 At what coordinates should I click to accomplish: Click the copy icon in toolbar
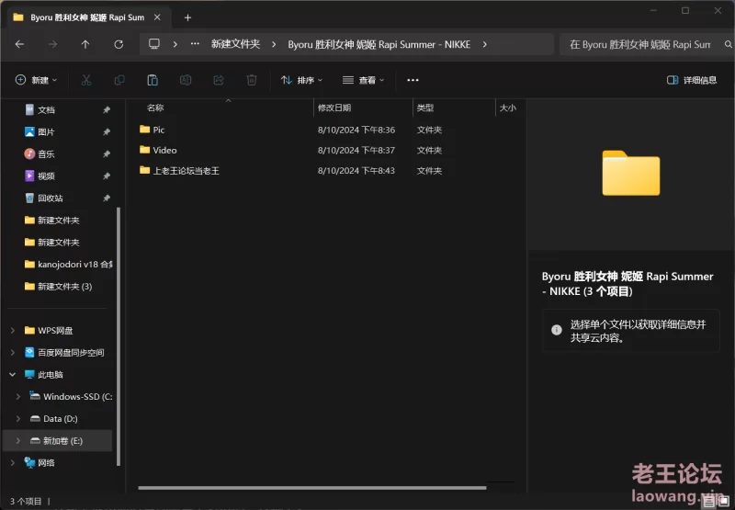point(119,80)
